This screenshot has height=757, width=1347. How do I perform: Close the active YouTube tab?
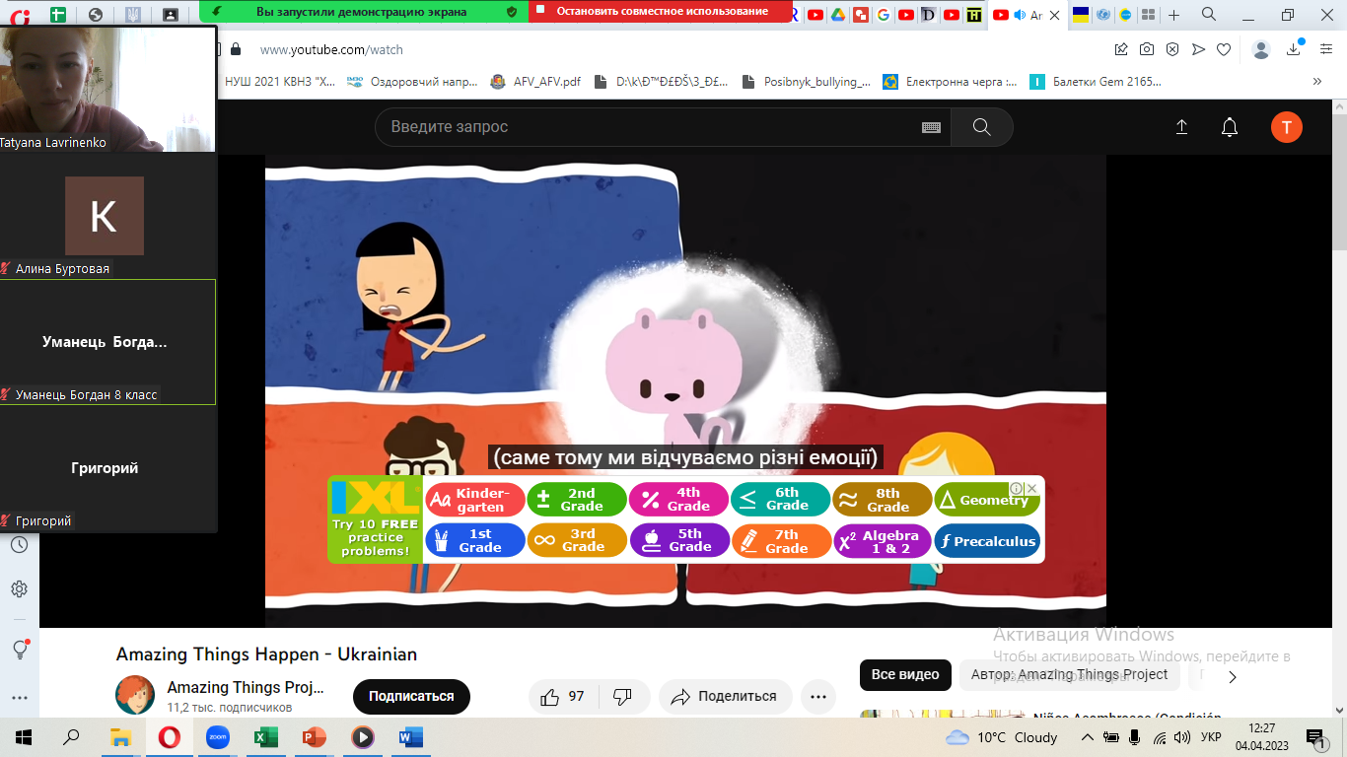coord(1054,15)
